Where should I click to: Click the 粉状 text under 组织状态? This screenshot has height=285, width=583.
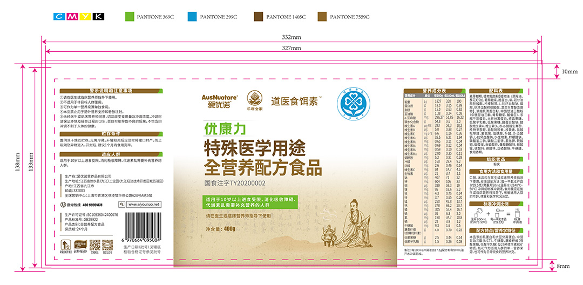496,164
